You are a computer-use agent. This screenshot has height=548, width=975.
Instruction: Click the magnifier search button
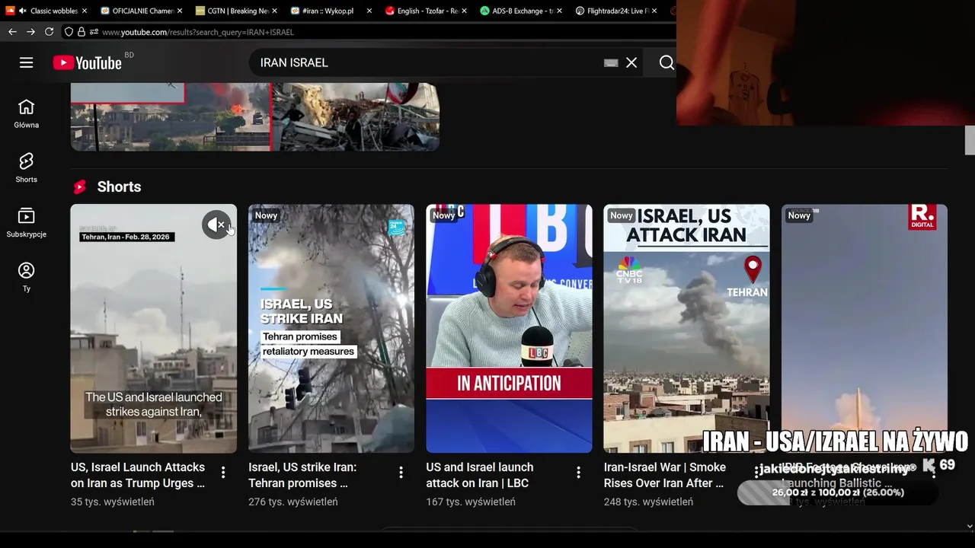[x=667, y=62]
